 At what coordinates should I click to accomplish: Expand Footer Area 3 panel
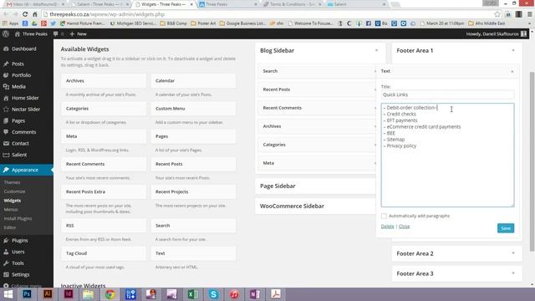(x=513, y=273)
